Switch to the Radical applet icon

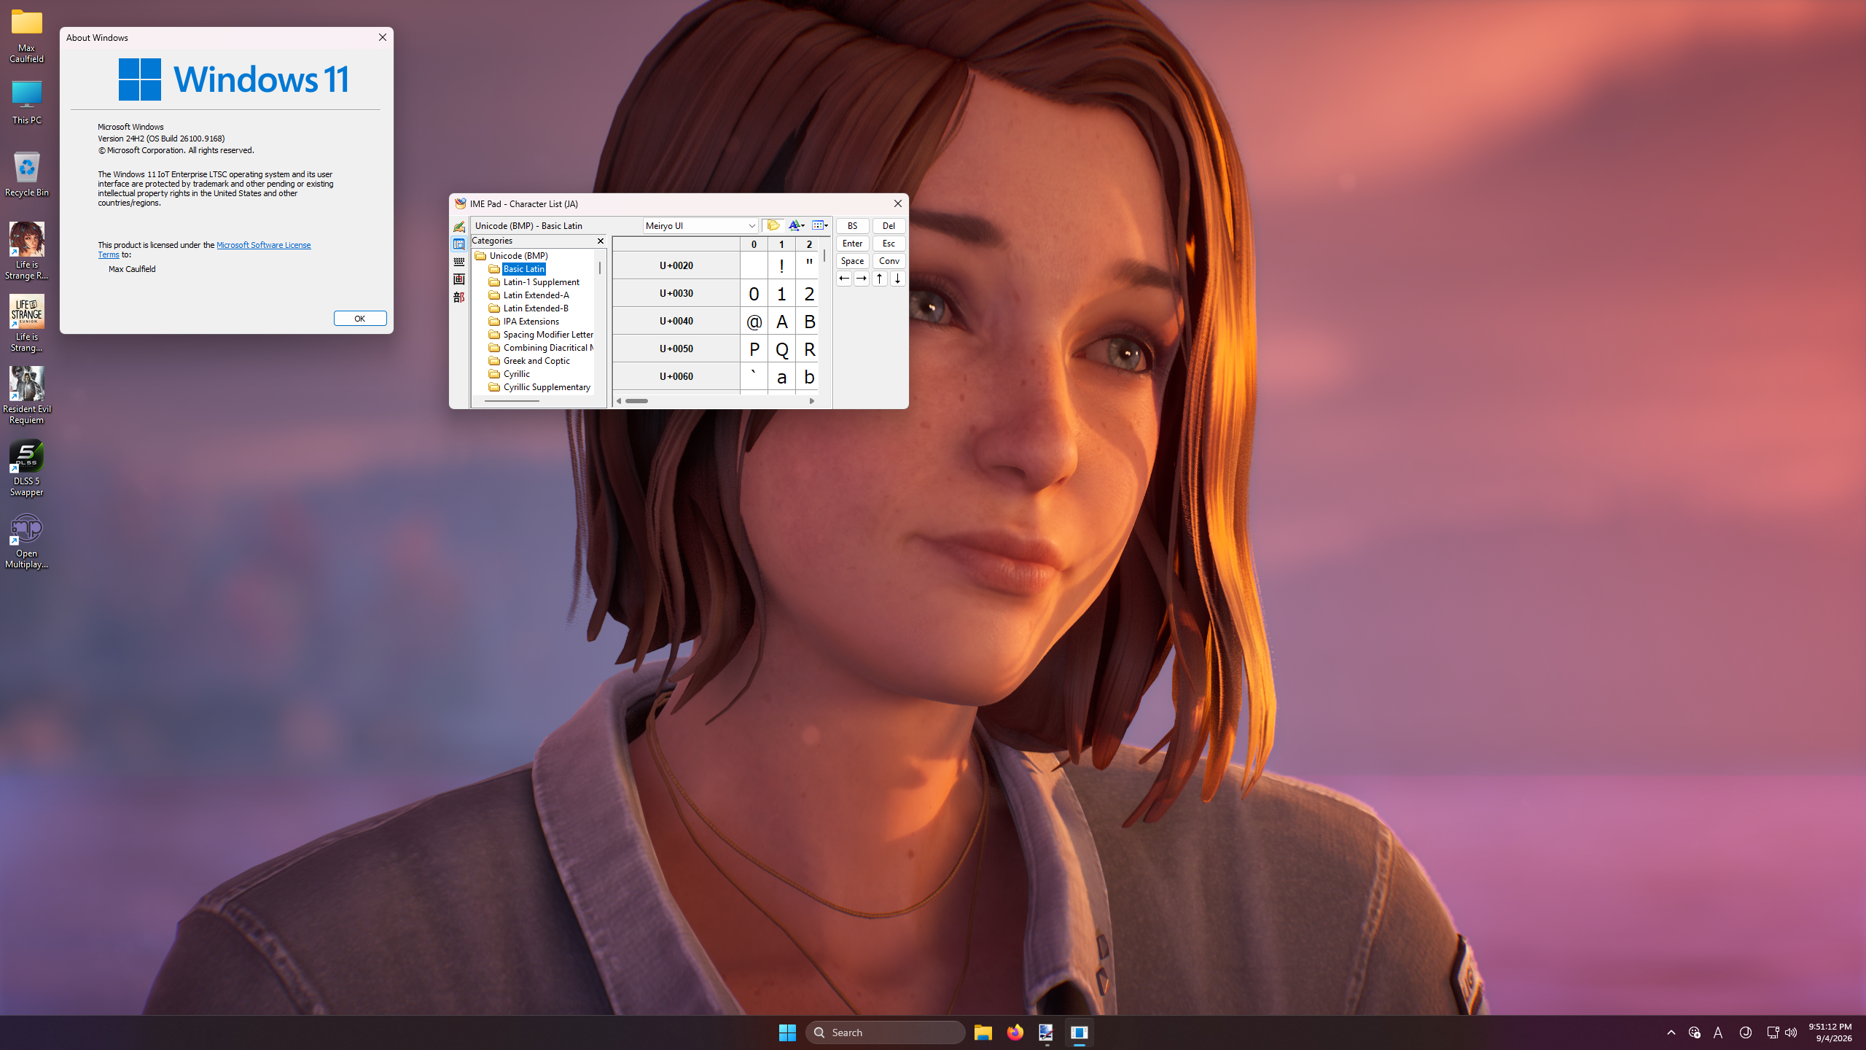458,297
